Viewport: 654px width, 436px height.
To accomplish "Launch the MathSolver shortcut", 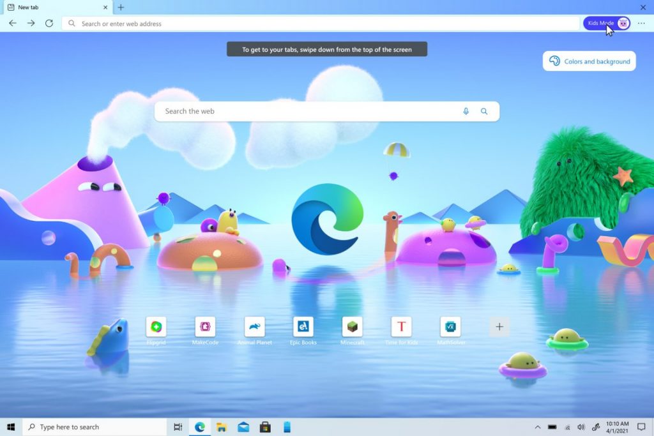I will [x=450, y=326].
